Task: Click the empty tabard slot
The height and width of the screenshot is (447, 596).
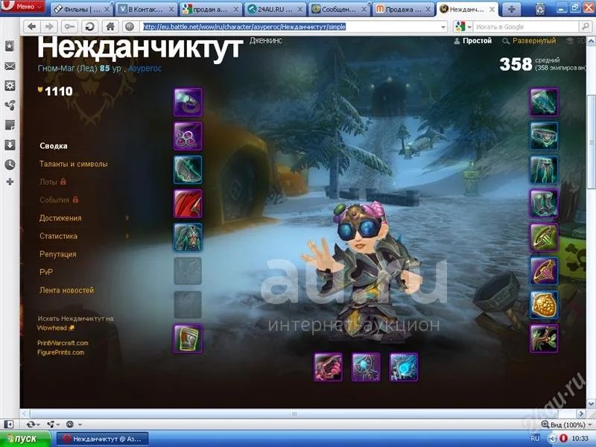Action: (188, 305)
